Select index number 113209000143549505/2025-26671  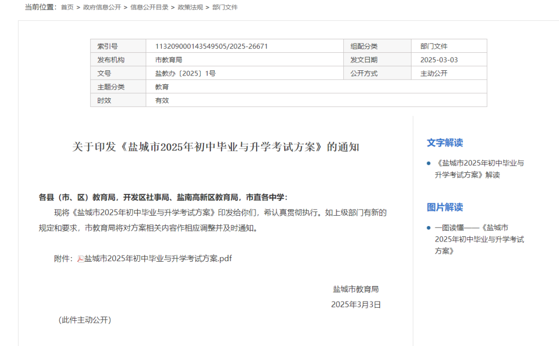211,47
